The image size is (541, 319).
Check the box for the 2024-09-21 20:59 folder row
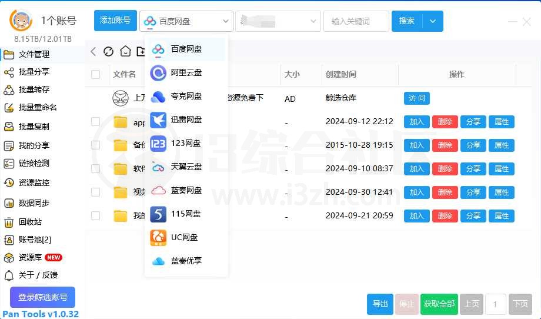pyautogui.click(x=96, y=216)
